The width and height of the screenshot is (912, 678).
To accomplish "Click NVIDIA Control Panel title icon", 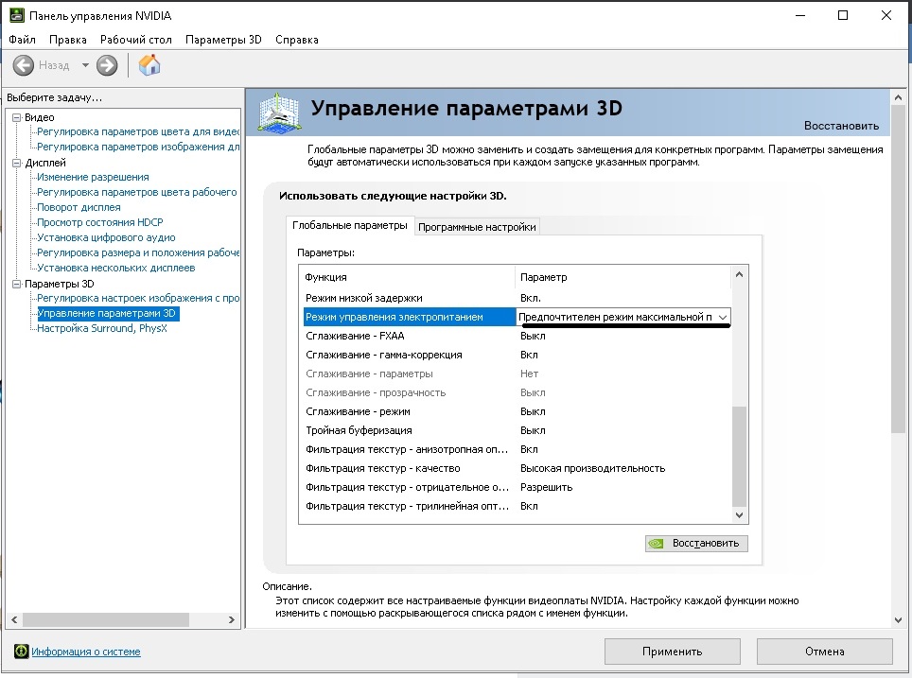I will click(x=17, y=15).
